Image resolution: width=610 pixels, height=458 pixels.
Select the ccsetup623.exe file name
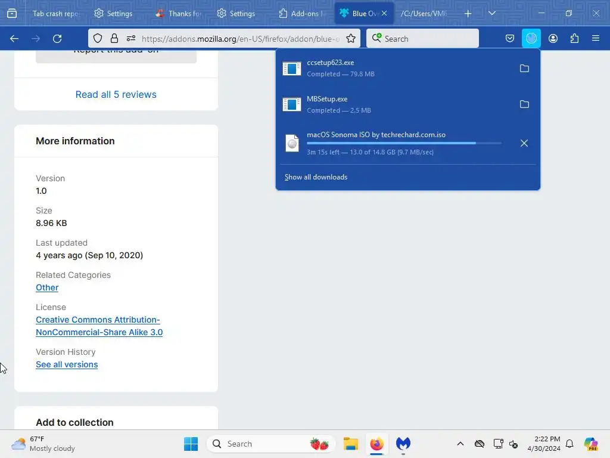330,62
